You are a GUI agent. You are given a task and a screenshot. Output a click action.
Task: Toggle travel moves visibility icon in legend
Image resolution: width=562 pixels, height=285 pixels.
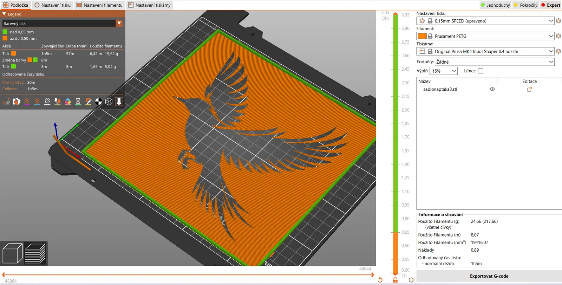pyautogui.click(x=6, y=102)
